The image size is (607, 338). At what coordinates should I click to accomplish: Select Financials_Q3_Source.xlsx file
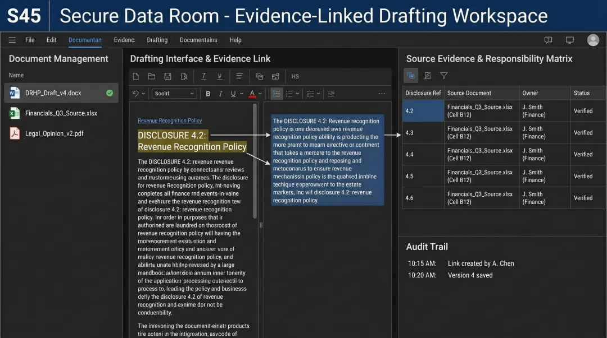[x=61, y=113]
